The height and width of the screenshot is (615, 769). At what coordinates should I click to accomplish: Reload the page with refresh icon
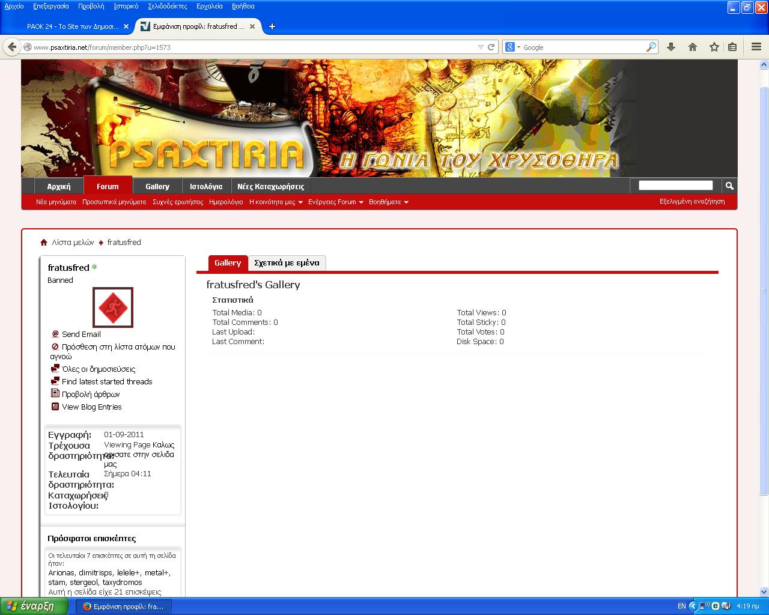click(x=491, y=47)
